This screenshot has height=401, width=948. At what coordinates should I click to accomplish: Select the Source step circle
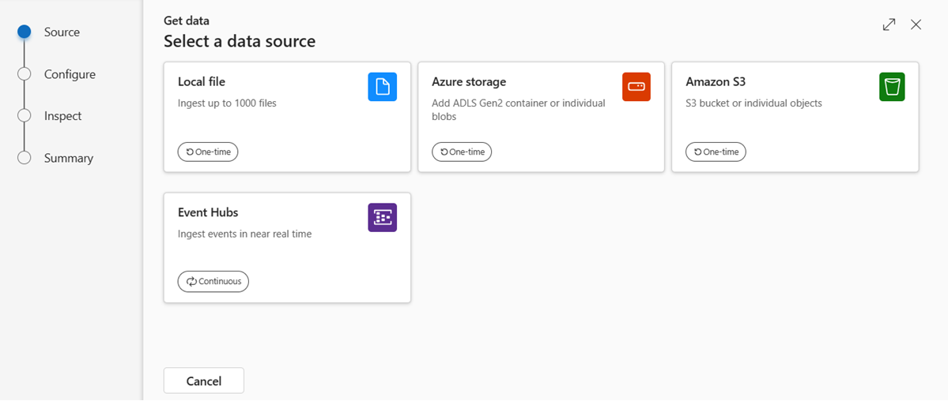[x=25, y=32]
